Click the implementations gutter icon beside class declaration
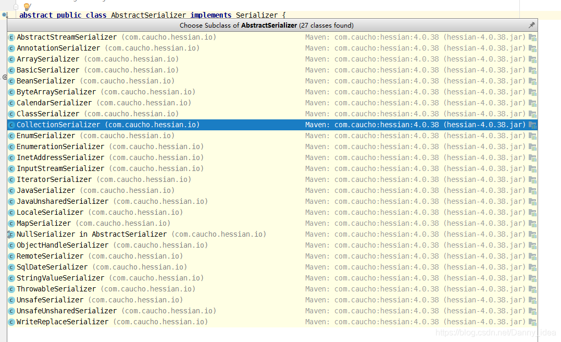This screenshot has height=342, width=561. pos(5,15)
